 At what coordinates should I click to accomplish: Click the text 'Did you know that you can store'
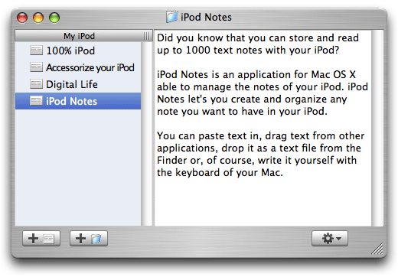[234, 38]
